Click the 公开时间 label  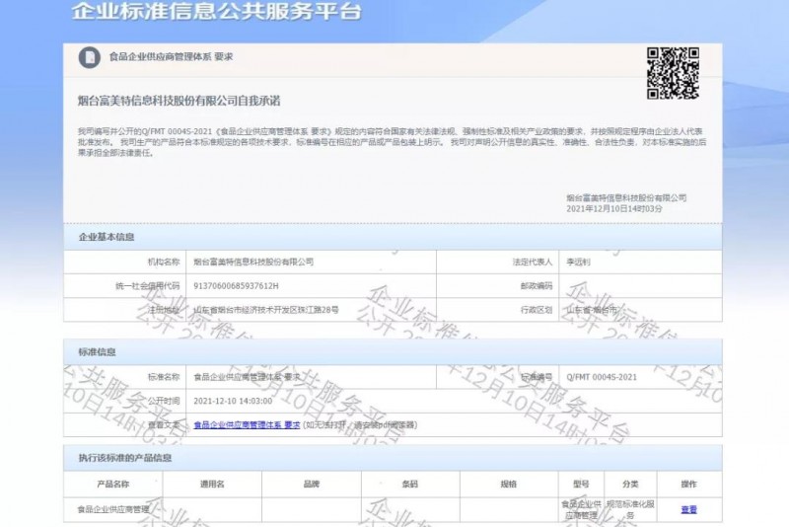coord(164,401)
